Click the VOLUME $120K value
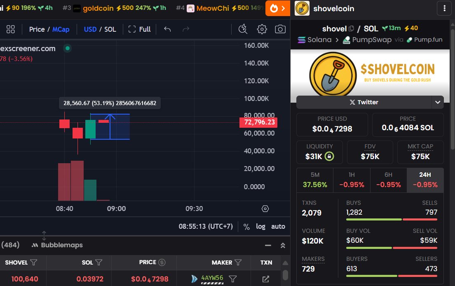This screenshot has height=286, width=455. click(x=312, y=241)
